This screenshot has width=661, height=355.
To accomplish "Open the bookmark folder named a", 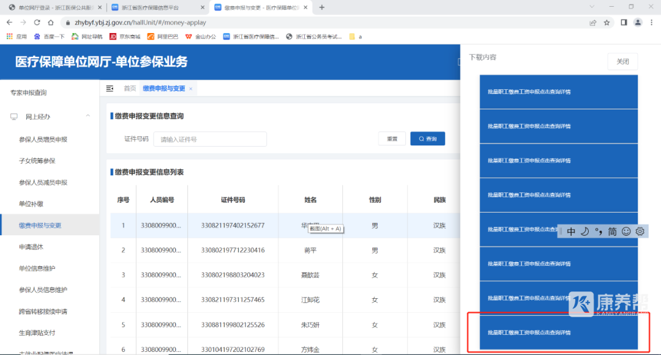I will (x=356, y=37).
